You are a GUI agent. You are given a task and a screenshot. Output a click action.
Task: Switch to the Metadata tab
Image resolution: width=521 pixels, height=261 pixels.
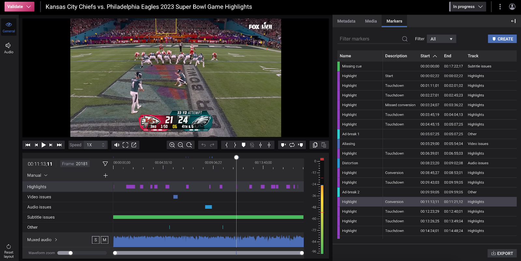346,21
